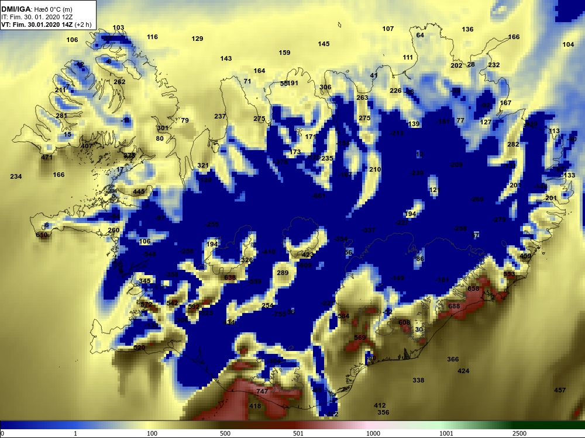Click the 592 height value
This screenshot has height=438, width=585.
[194, 307]
